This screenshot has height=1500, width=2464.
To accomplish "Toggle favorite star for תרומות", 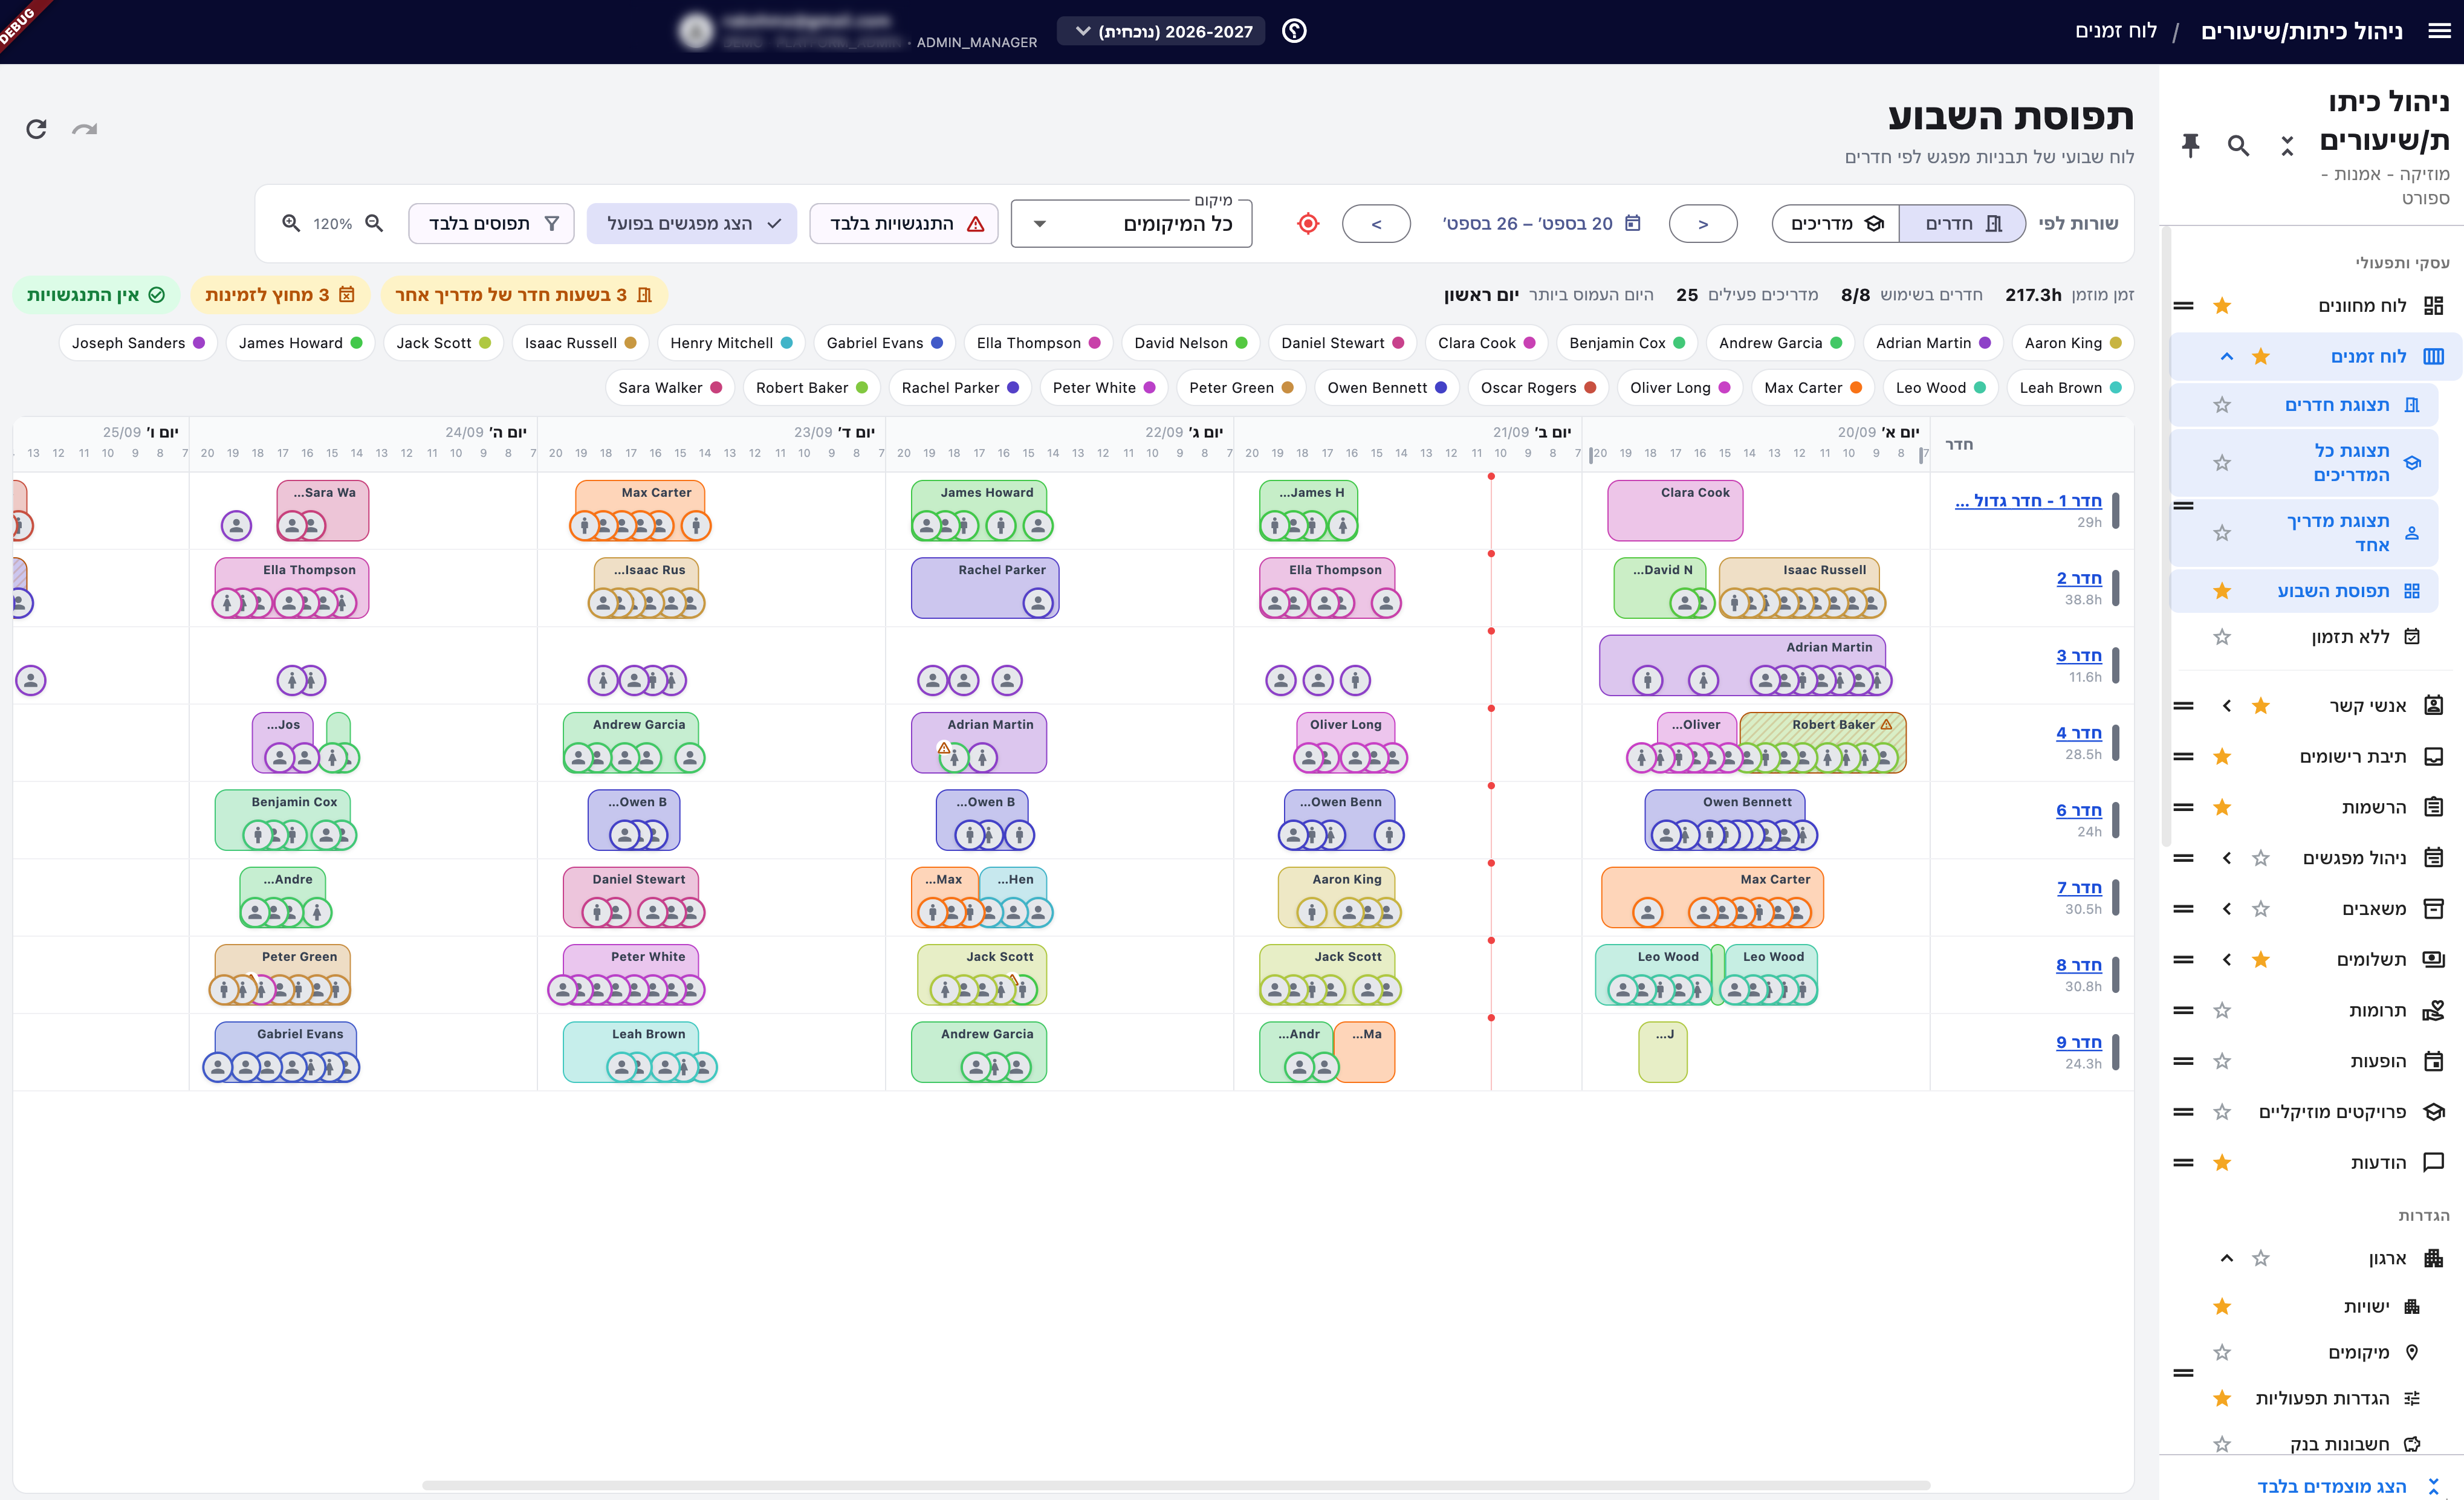I will pos(2222,1011).
